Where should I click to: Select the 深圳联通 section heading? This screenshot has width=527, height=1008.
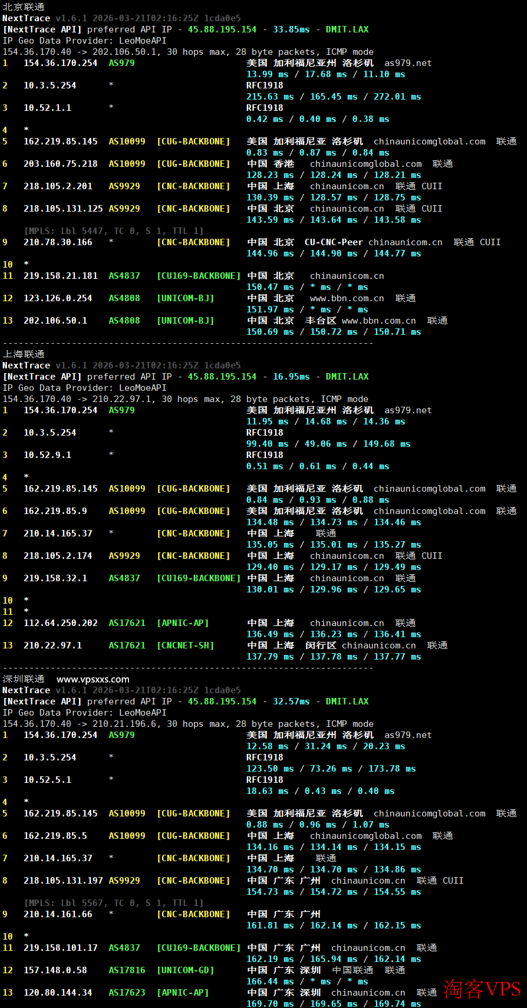(24, 679)
